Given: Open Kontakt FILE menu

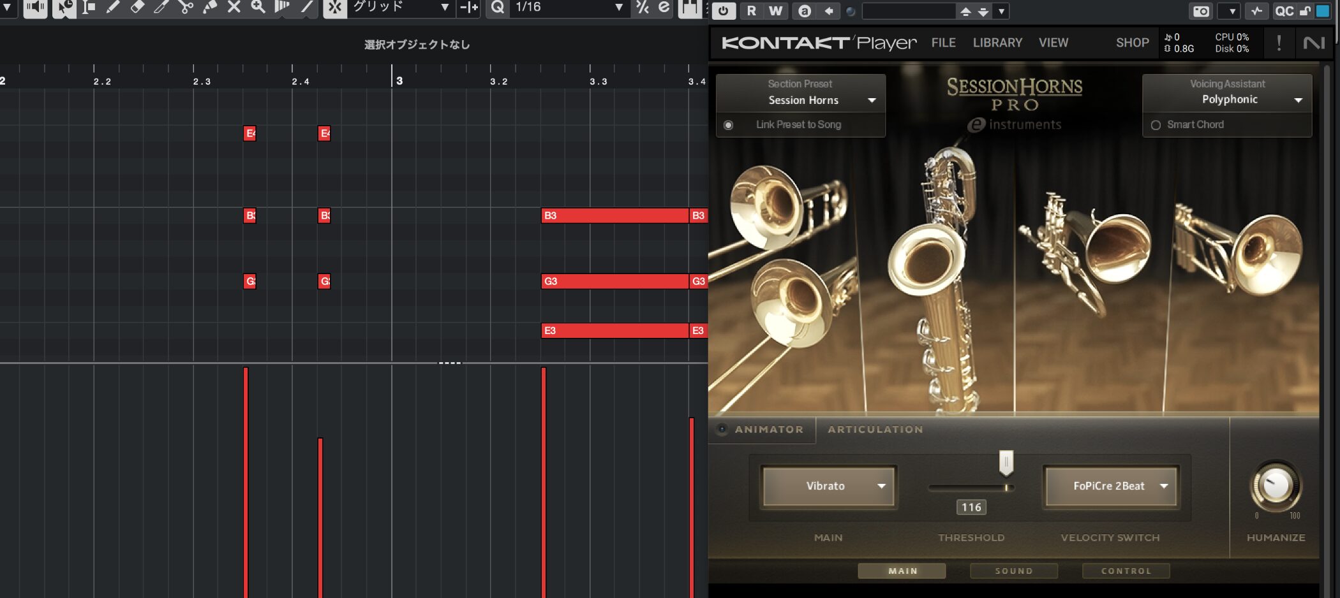Looking at the screenshot, I should [943, 43].
